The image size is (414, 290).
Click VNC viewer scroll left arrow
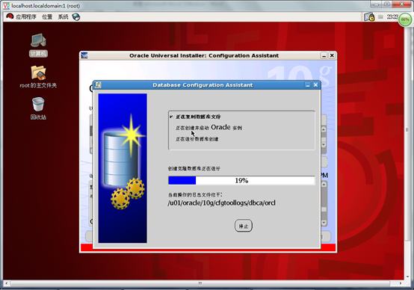coord(6,283)
